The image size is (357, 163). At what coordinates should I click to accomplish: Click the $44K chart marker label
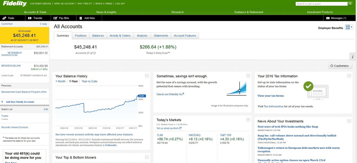(141, 96)
